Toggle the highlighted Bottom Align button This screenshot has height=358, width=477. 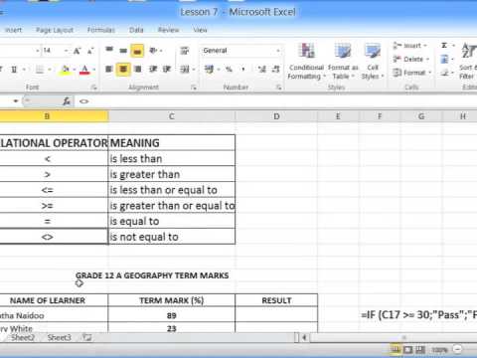pyautogui.click(x=137, y=51)
